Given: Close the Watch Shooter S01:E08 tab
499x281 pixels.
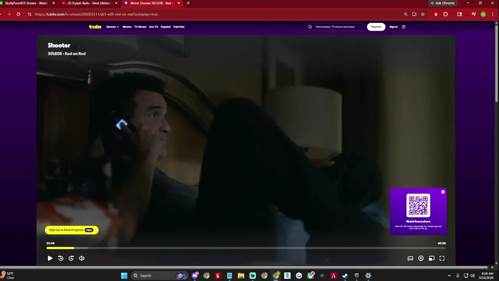Looking at the screenshot, I should [x=179, y=3].
